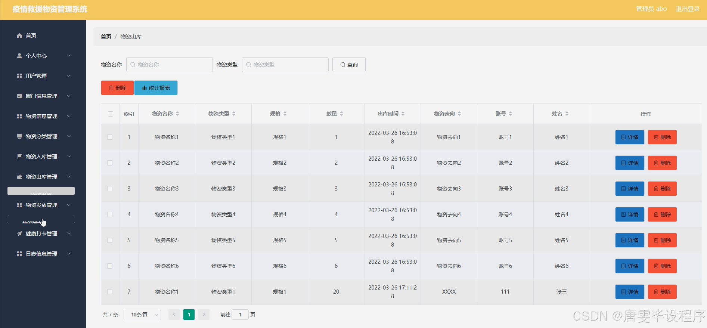Click the red 删除 button above the table
Screen dimensions: 707x328
[x=117, y=88]
